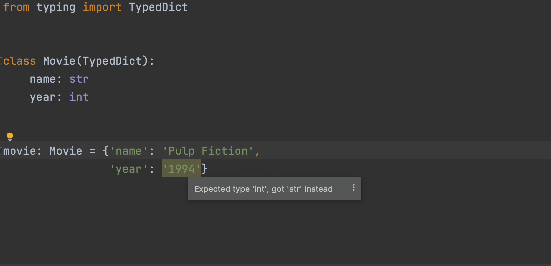Click the 'int' type annotation
This screenshot has width=551, height=266.
(x=79, y=97)
